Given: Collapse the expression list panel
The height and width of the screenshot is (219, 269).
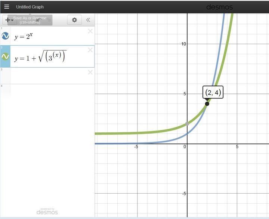Looking at the screenshot, I should tap(88, 20).
